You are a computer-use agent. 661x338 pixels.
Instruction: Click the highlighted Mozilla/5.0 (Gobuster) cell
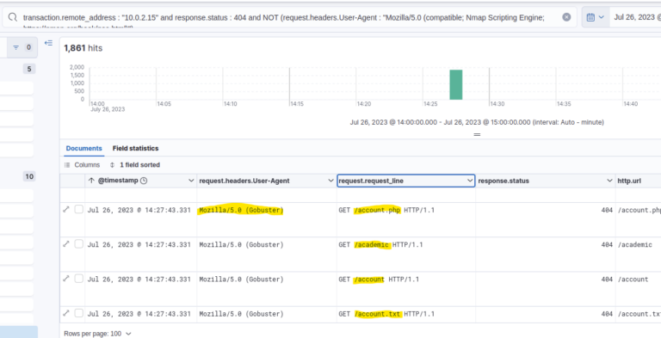[241, 210]
